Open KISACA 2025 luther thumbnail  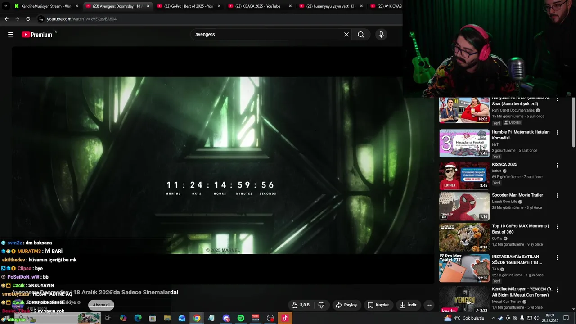[464, 175]
